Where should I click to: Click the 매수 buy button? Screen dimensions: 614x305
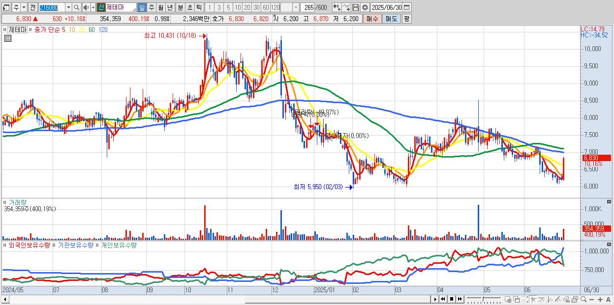[x=372, y=19]
